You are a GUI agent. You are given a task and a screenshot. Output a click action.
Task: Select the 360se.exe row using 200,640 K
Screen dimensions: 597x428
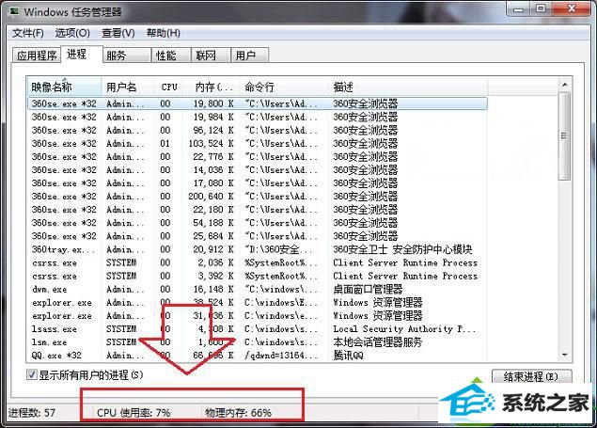click(x=258, y=197)
